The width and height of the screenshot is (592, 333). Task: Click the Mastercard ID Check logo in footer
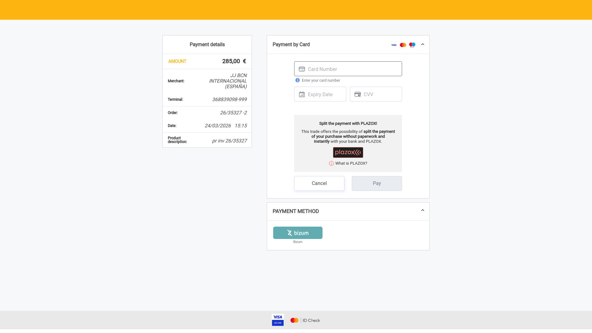point(305,320)
